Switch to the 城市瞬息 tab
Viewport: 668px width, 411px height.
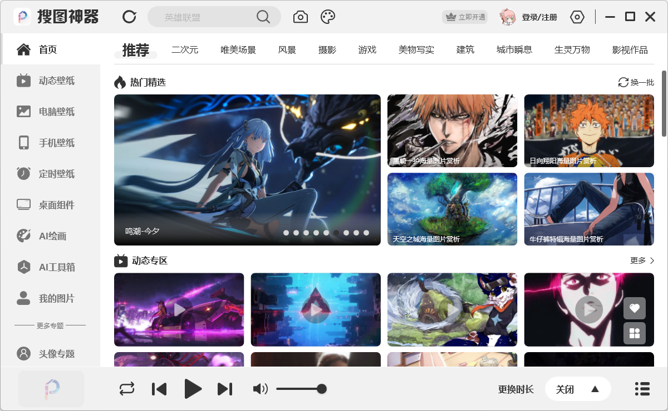pos(514,49)
